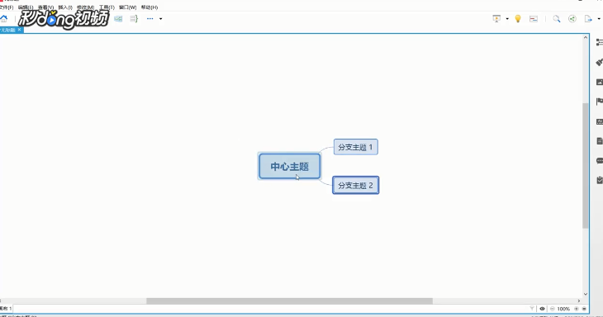The image size is (603, 317).
Task: Expand the arrow beside the three-dot icon
Action: (x=161, y=19)
